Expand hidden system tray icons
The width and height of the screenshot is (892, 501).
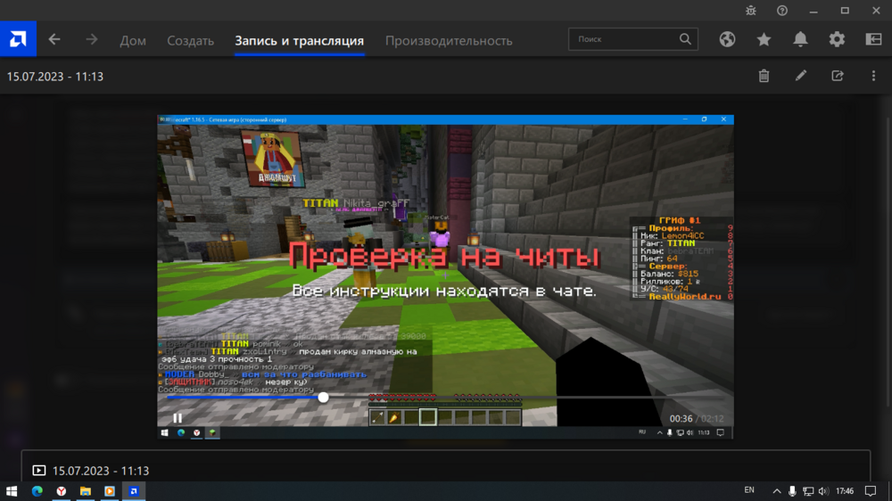(777, 491)
